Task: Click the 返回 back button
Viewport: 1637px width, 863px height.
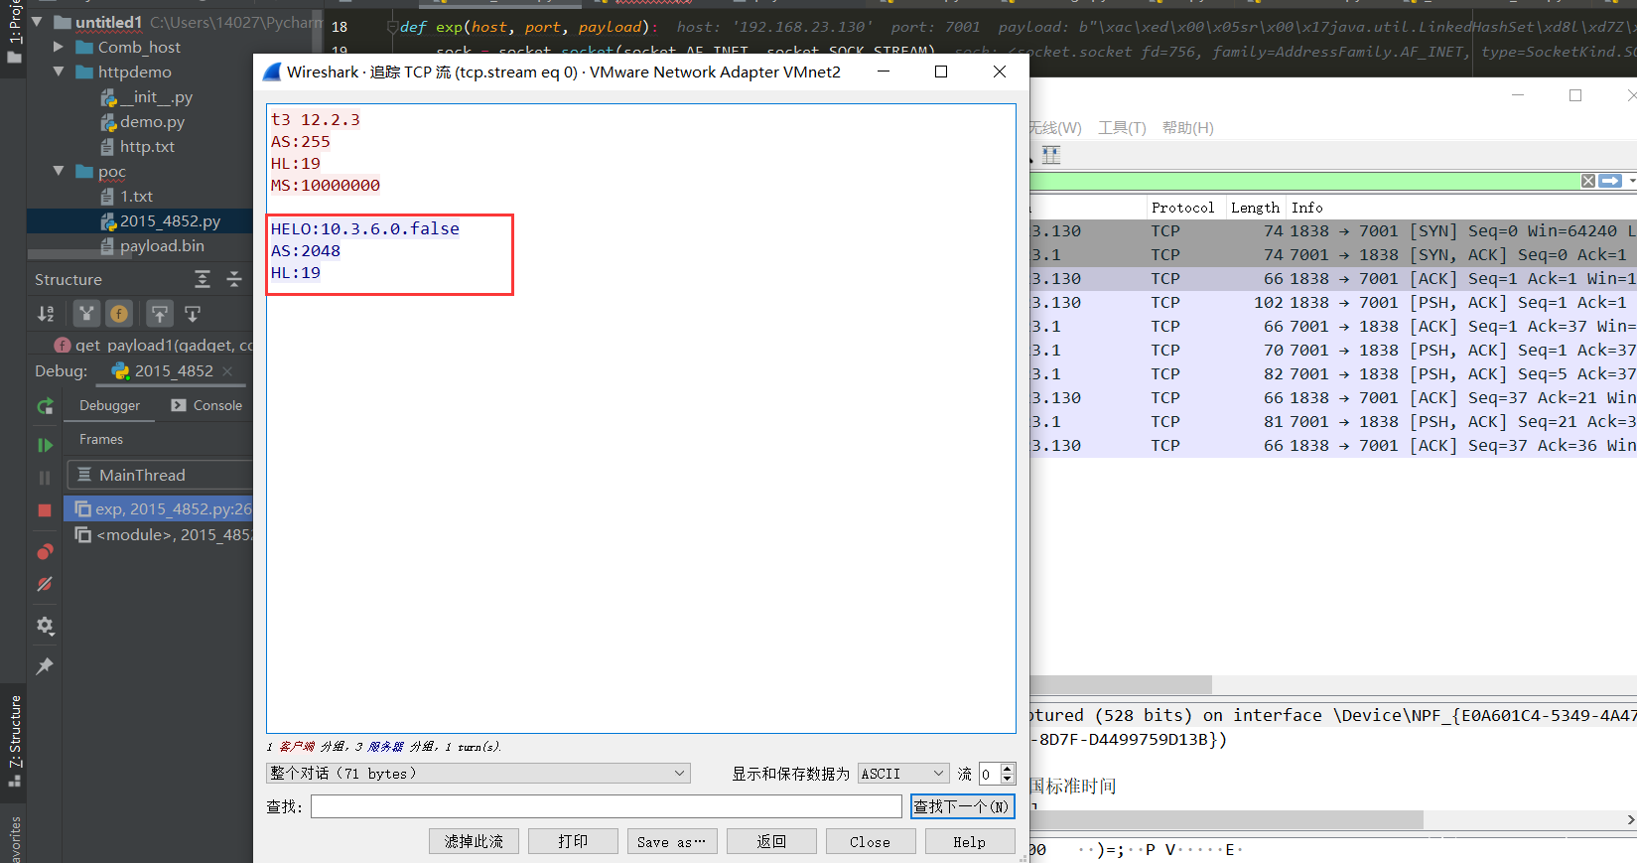Action: pos(771,841)
